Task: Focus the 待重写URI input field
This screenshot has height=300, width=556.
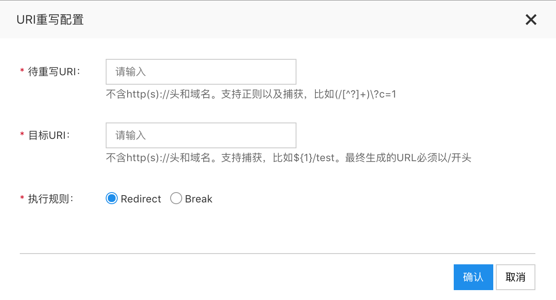Action: coord(201,72)
